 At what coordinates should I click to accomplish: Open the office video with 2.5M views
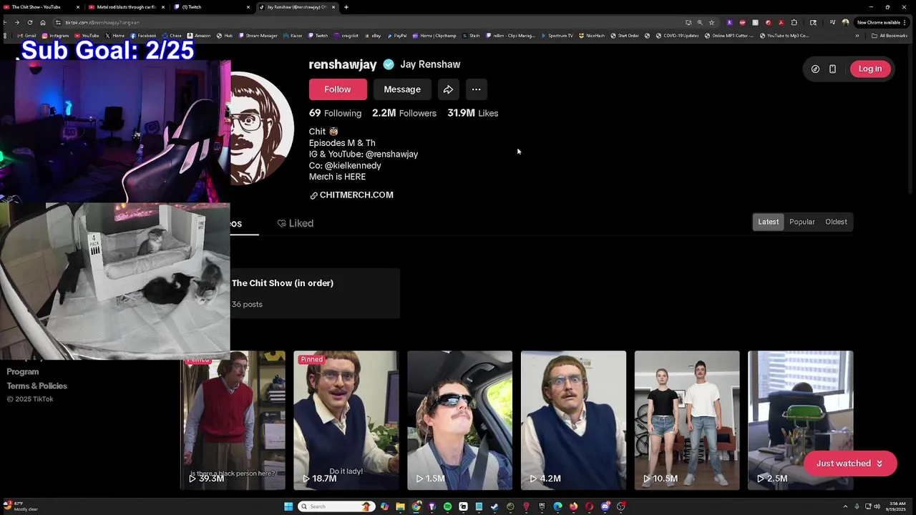(x=800, y=421)
